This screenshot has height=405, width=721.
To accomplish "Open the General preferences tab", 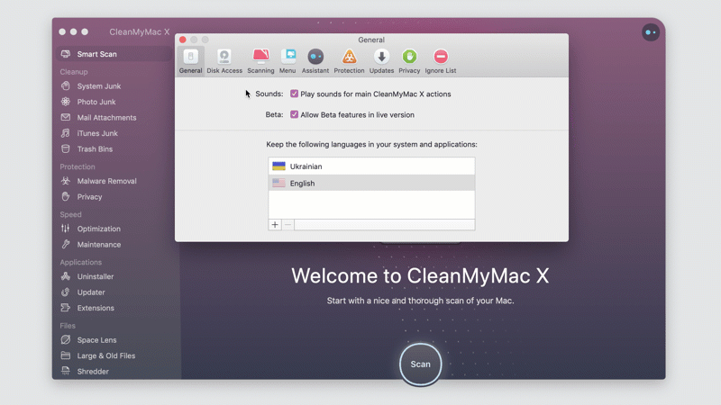I will point(190,61).
